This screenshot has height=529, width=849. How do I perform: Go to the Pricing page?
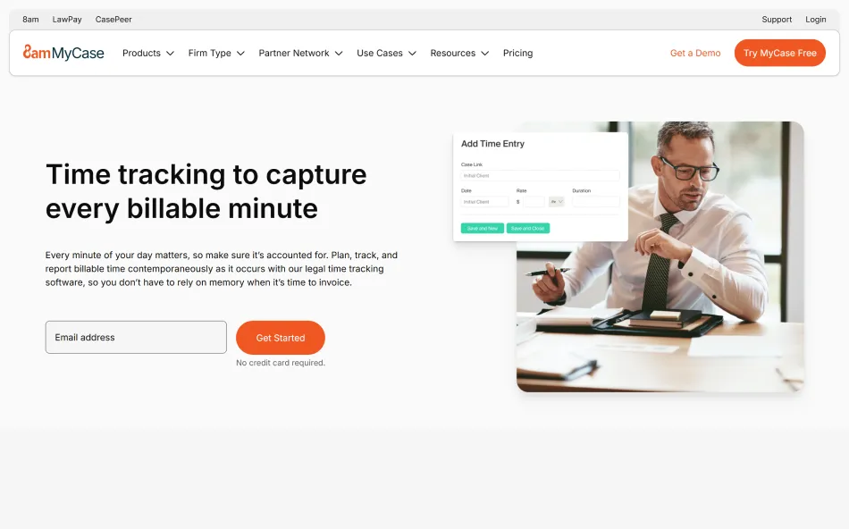coord(517,53)
